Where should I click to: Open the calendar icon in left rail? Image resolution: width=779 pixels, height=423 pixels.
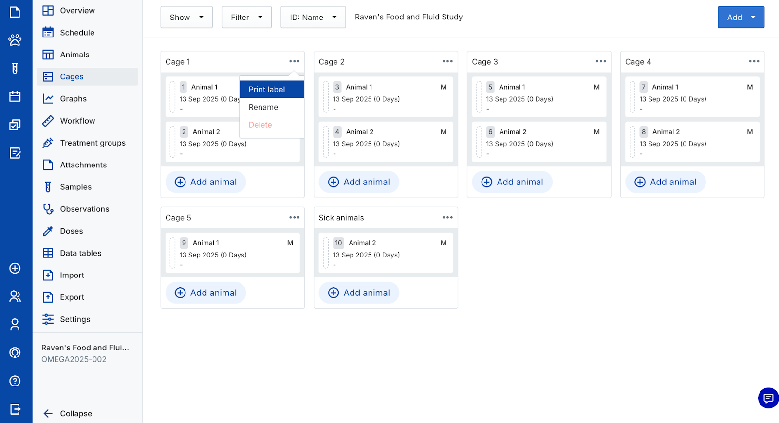[15, 96]
